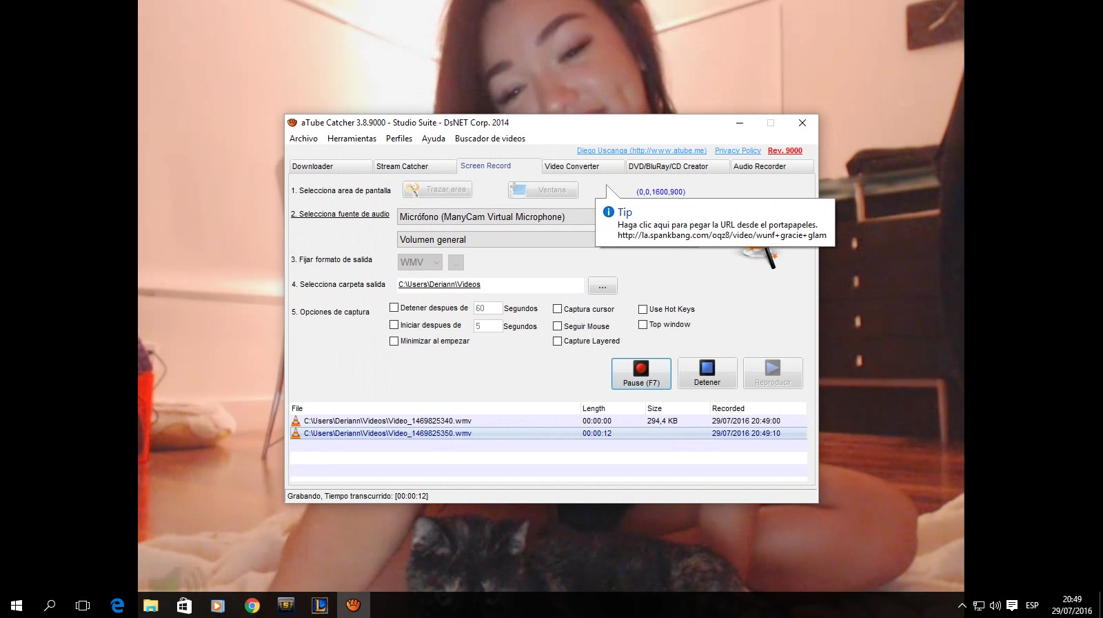This screenshot has height=618, width=1103.
Task: Enable the Captura cursor checkbox
Action: 558,309
